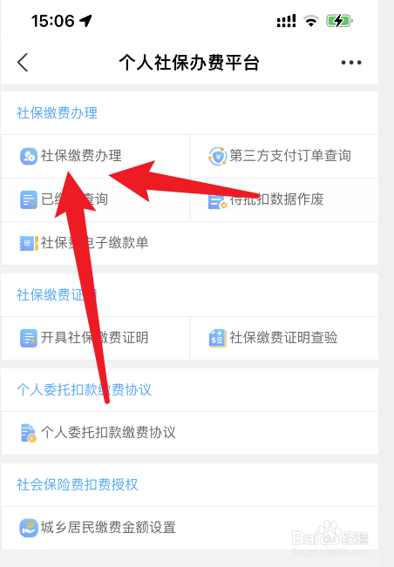
Task: Tap the 个人社保办费平台 page title
Action: point(189,63)
